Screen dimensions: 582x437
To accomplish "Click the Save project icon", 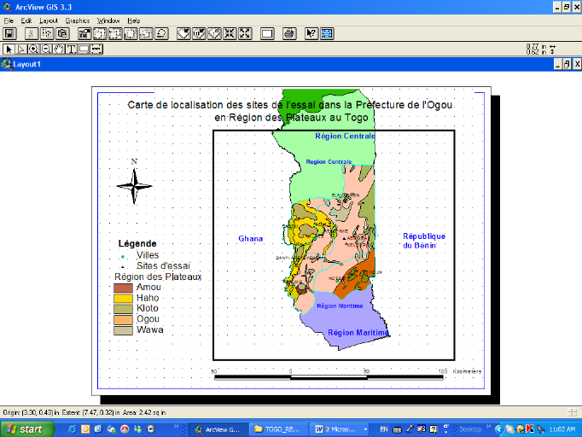I will tap(10, 34).
